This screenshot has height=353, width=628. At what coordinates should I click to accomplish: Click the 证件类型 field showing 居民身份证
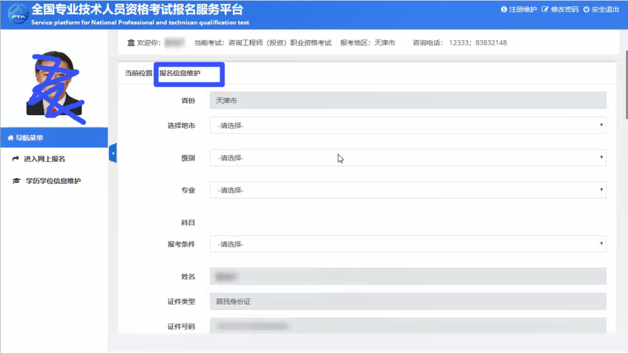(408, 301)
